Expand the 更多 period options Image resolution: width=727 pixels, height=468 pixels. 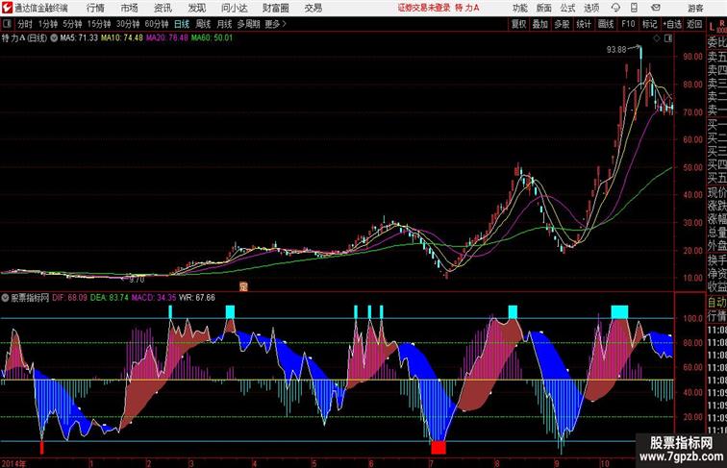(x=275, y=24)
